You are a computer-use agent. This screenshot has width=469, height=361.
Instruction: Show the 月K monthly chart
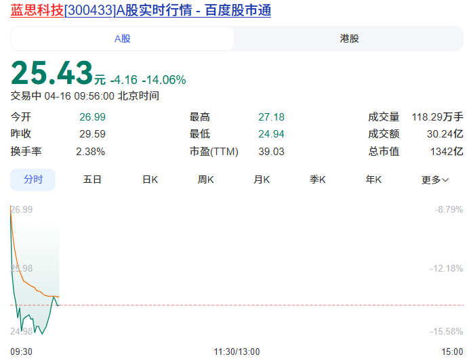(262, 179)
